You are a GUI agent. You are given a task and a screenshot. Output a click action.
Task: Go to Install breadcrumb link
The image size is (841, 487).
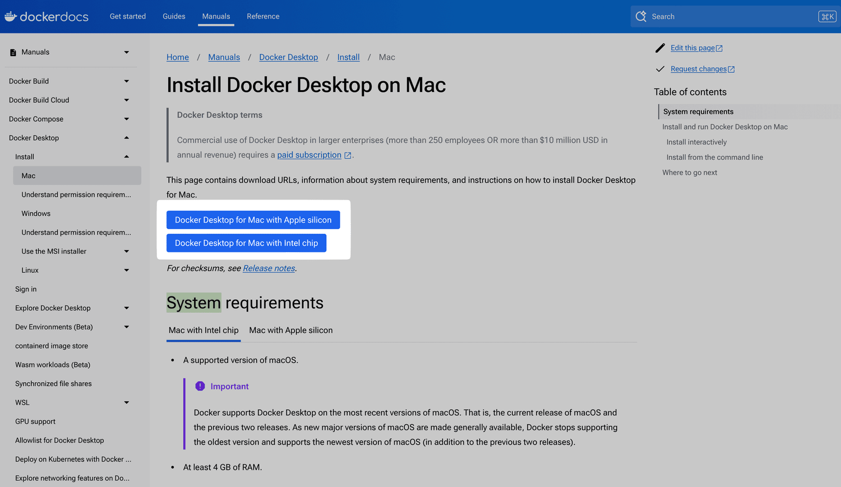click(349, 57)
